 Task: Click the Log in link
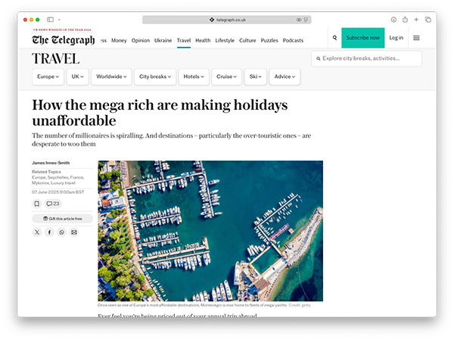(396, 37)
